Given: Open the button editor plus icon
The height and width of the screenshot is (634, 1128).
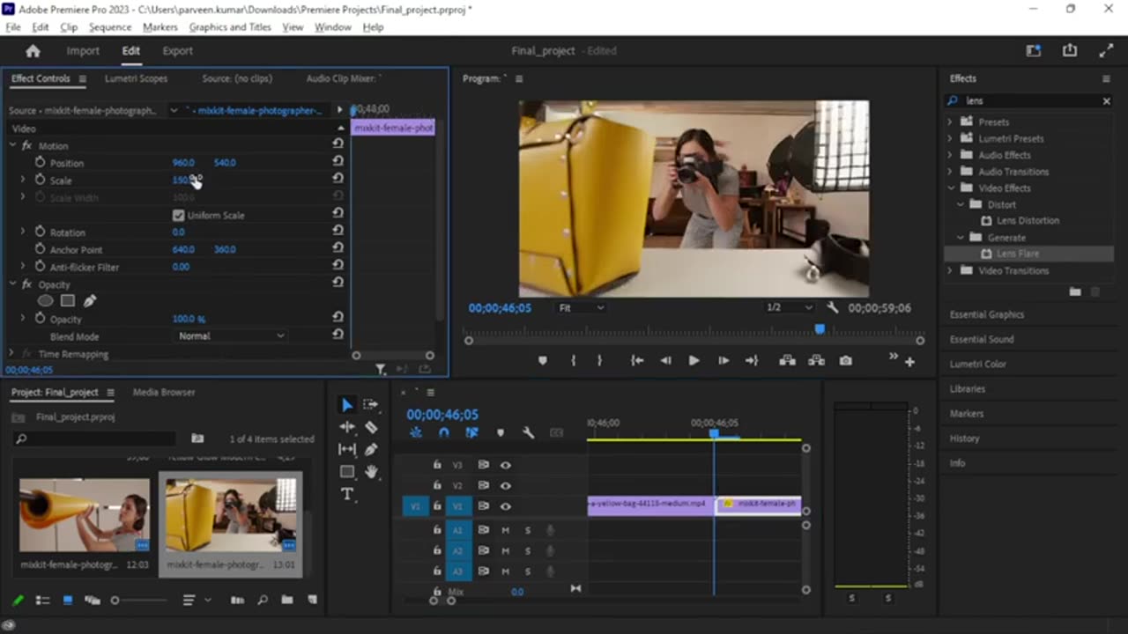Looking at the screenshot, I should coord(909,361).
